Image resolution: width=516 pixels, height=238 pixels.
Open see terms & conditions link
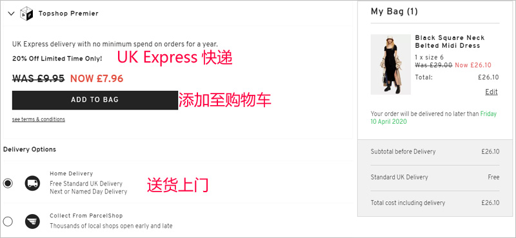tap(39, 119)
